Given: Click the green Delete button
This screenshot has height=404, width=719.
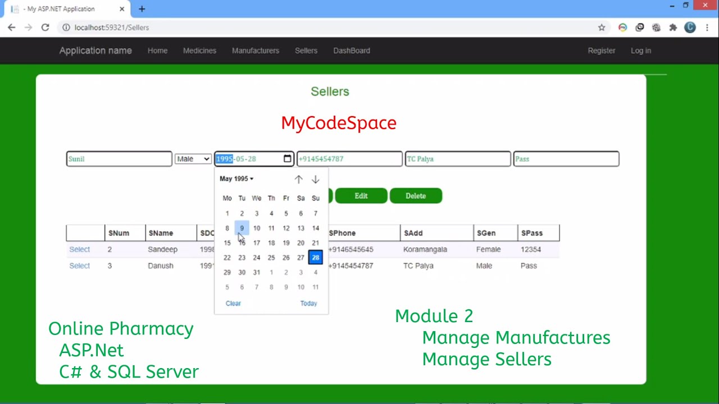Looking at the screenshot, I should click(x=416, y=196).
